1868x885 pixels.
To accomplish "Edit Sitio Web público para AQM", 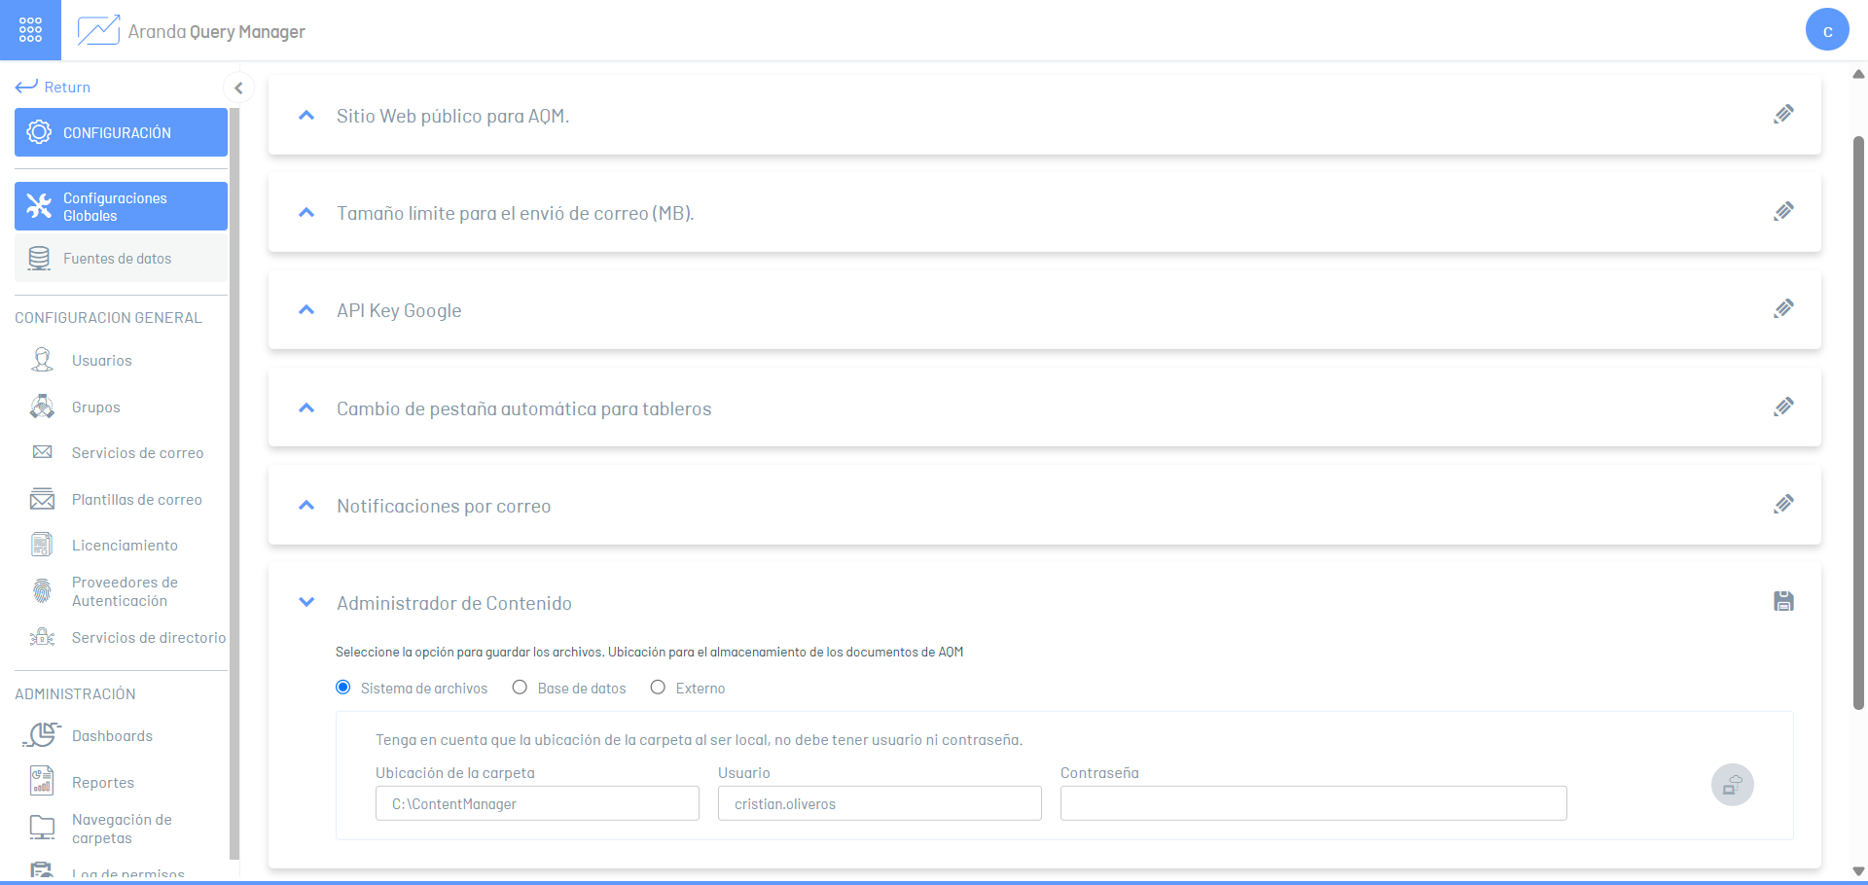I will [1783, 115].
